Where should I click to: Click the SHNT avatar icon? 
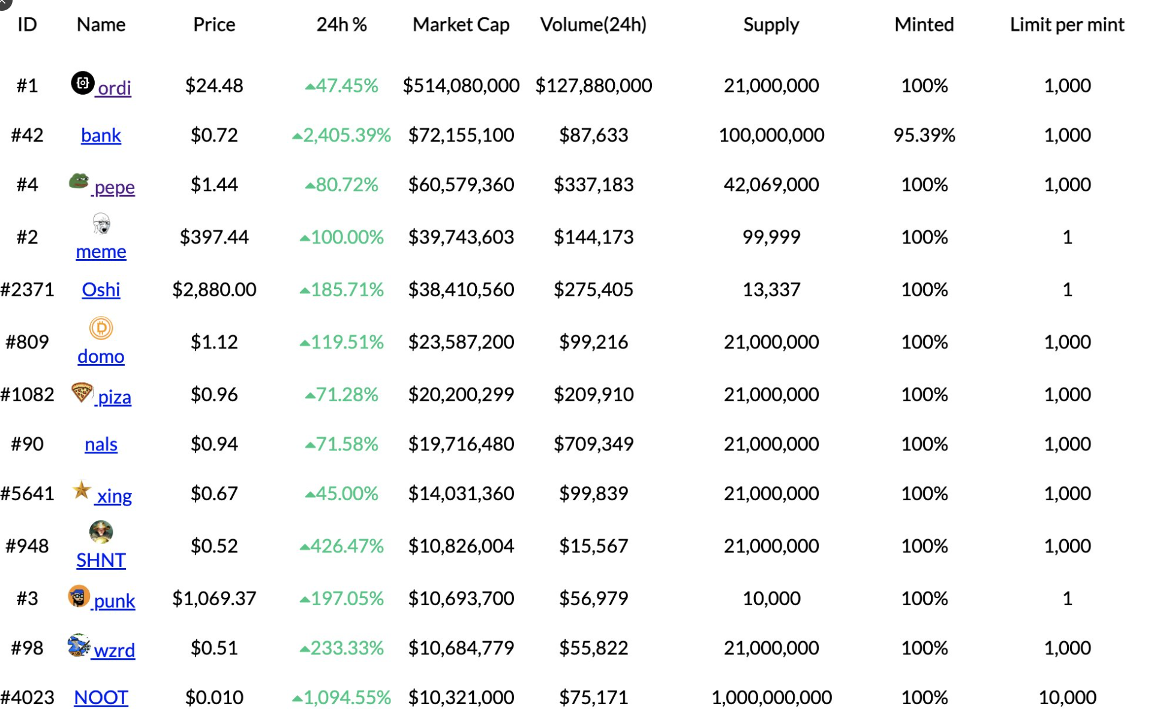(x=101, y=531)
